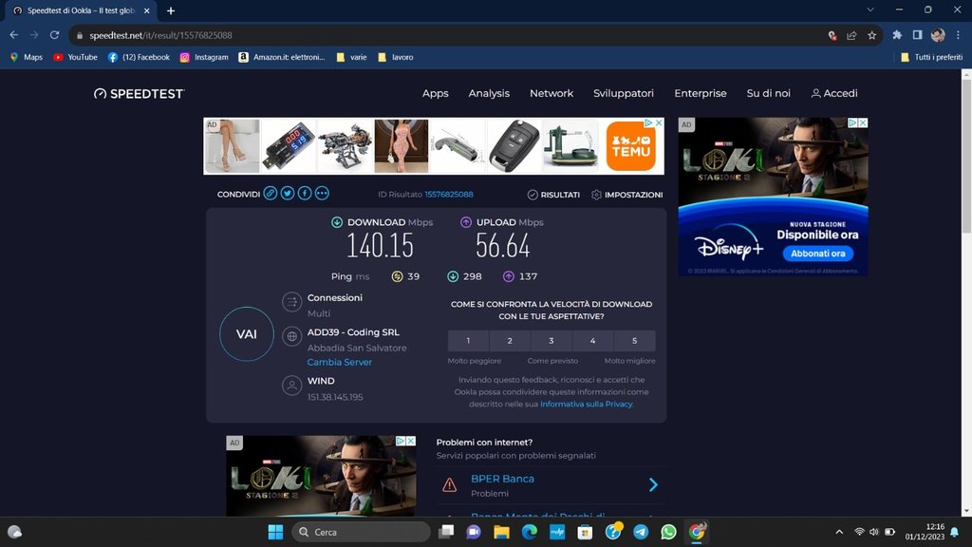Screen dimensions: 972x547
Task: Open a new browser tab
Action: pyautogui.click(x=171, y=10)
